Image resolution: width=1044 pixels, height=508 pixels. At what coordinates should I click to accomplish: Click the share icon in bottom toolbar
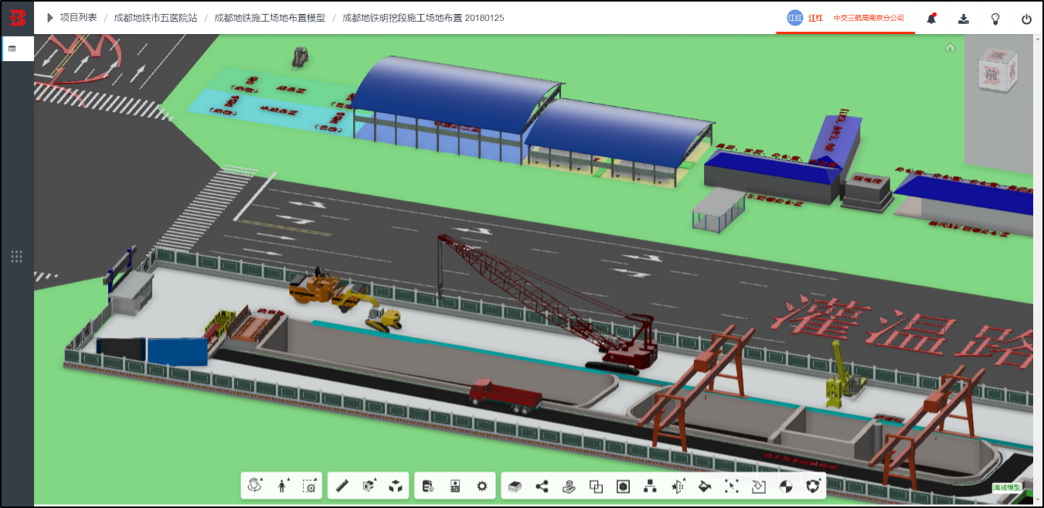coord(542,486)
